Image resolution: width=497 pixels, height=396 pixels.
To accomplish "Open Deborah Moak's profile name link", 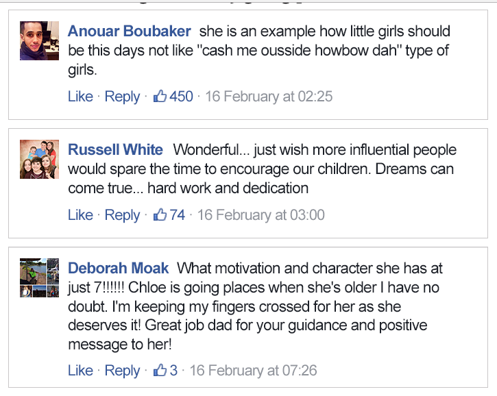I will (x=119, y=269).
